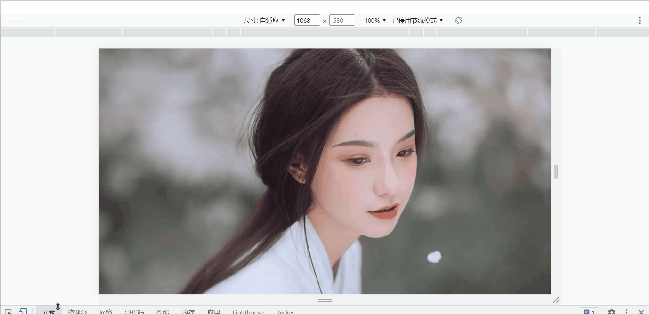Focus the viewport width input showing 1068
The width and height of the screenshot is (649, 314).
pos(307,20)
